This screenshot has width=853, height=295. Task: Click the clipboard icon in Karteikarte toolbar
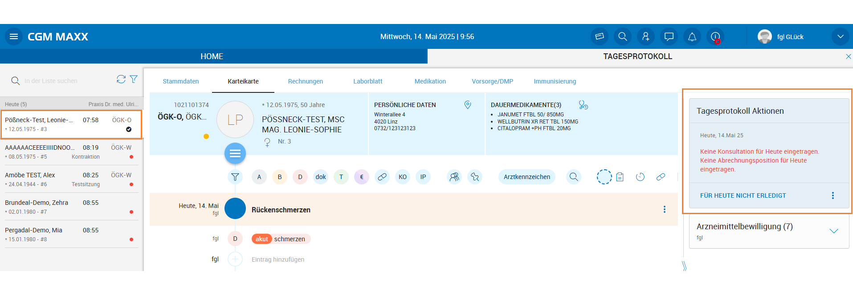pos(620,177)
